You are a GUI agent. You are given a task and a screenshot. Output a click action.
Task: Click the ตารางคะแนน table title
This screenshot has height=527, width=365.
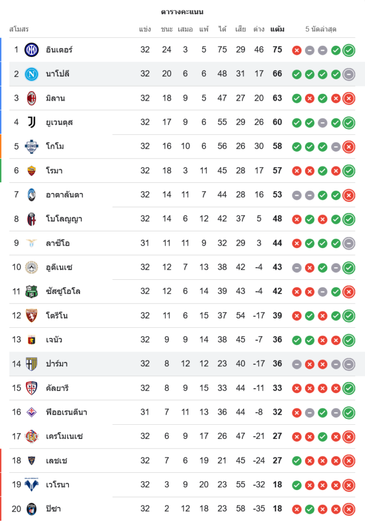(x=182, y=12)
